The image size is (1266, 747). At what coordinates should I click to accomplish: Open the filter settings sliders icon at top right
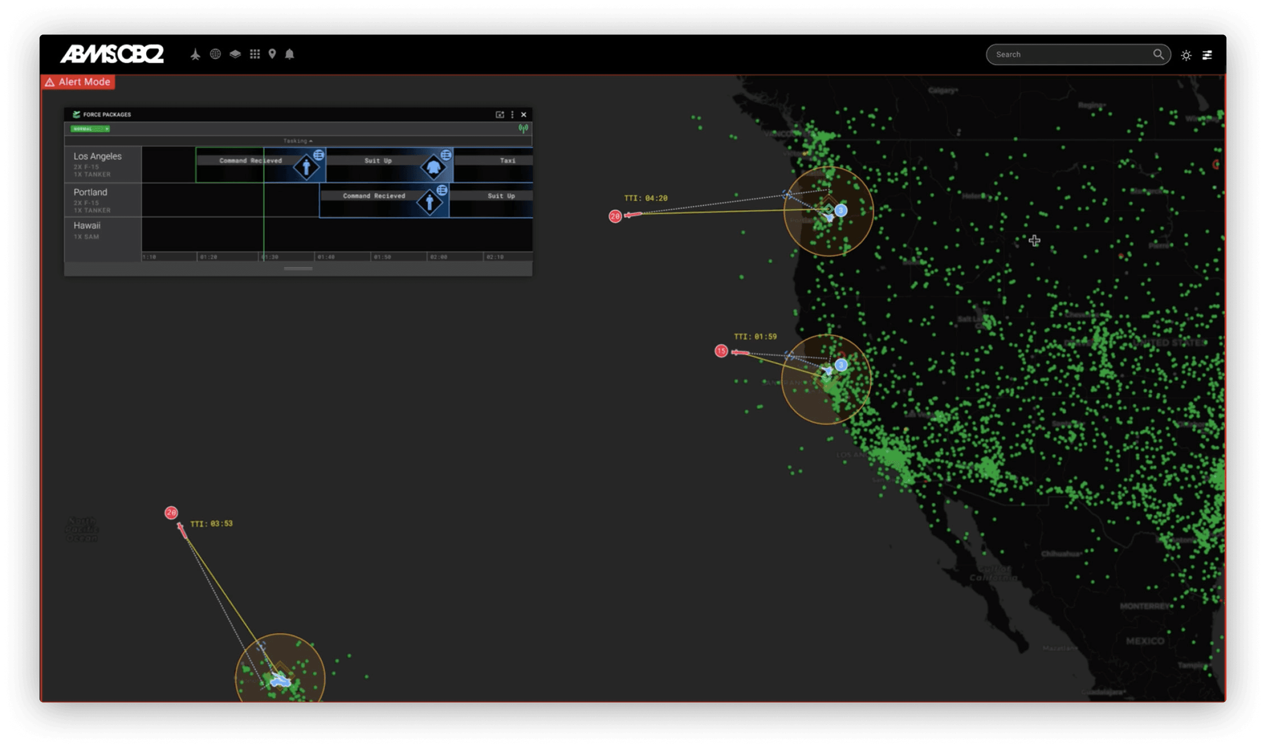coord(1208,55)
